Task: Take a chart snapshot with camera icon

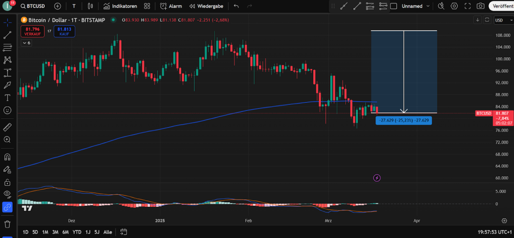Action: click(x=480, y=6)
